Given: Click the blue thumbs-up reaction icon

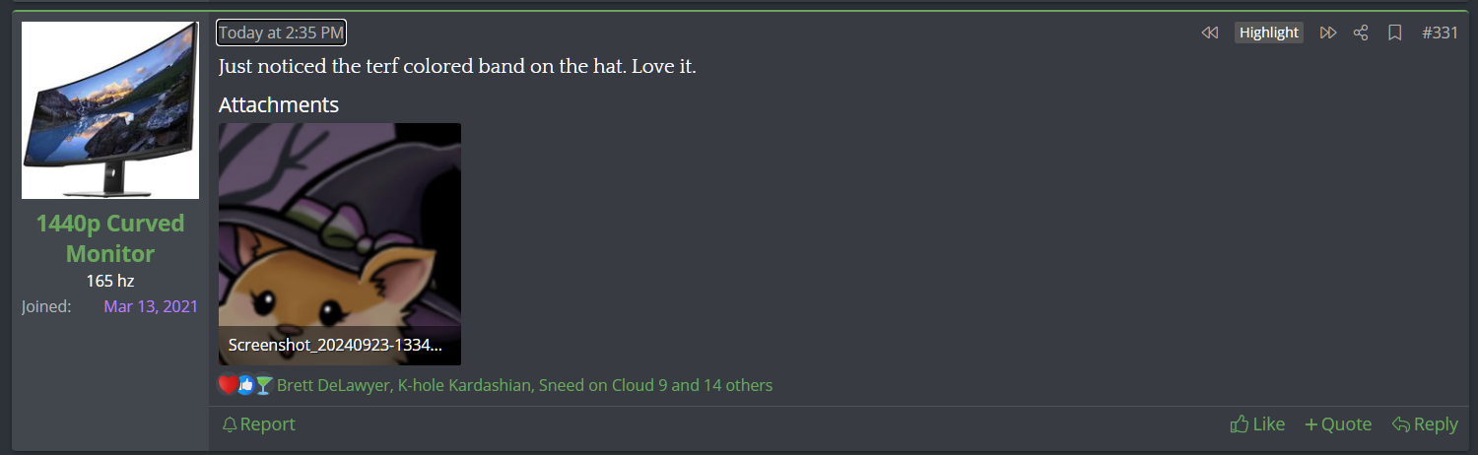Looking at the screenshot, I should (246, 385).
